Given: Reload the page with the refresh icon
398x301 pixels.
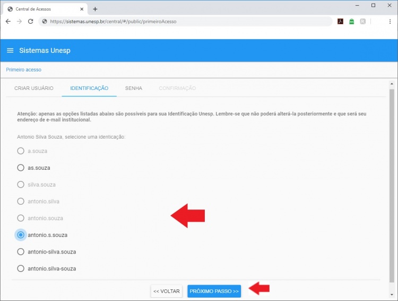Looking at the screenshot, I should click(30, 22).
